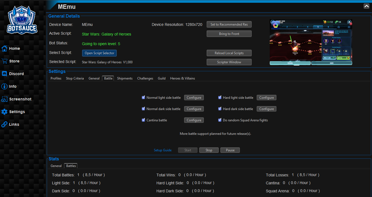Viewport: 372px width, 197px height.
Task: Click the Screenshot camera icon
Action: point(4,99)
